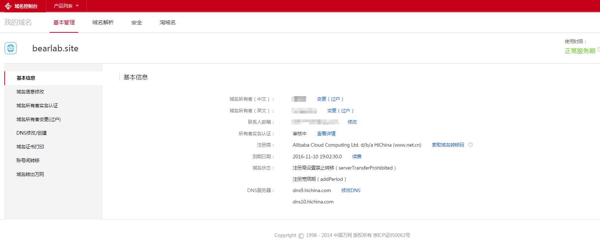Click 变更(过户) for the English owner name
Viewport: 600px width, 242px height.
(340, 111)
